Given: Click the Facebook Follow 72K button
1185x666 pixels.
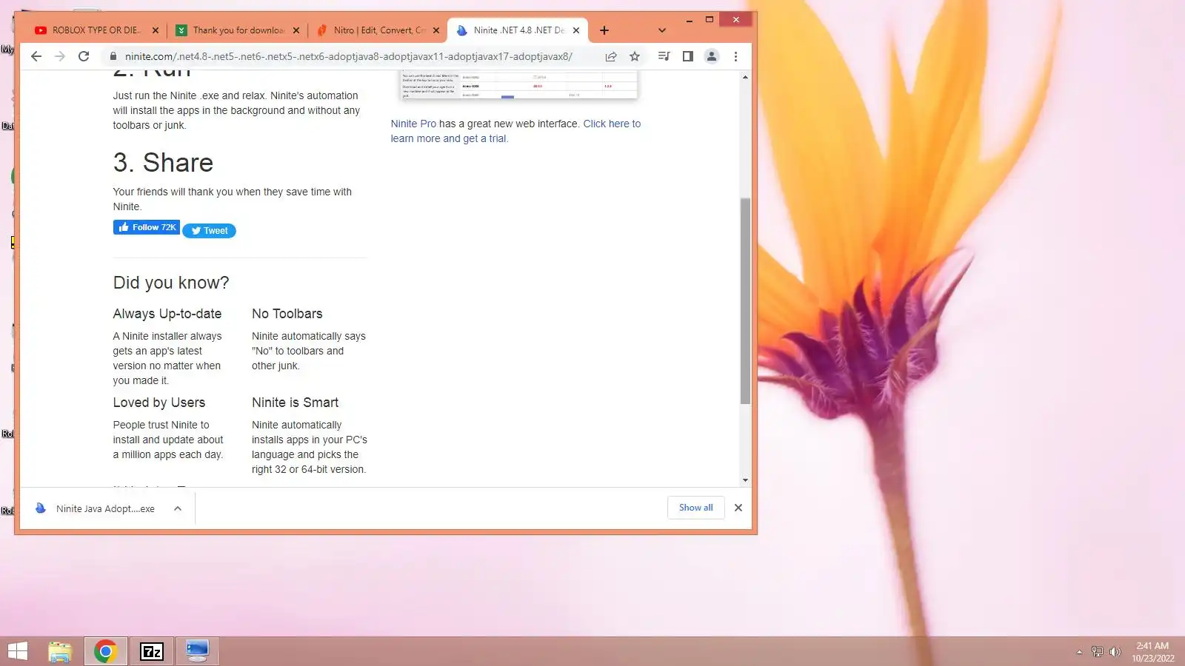Looking at the screenshot, I should 147,227.
